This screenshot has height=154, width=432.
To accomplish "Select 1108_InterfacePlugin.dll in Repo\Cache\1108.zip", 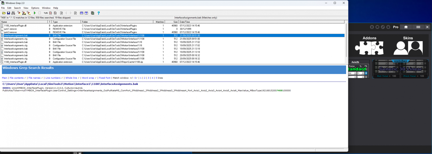I will coord(173,62).
